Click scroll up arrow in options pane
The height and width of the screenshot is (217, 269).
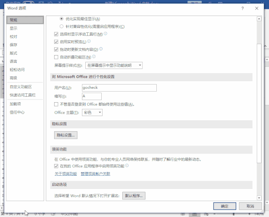[259, 19]
